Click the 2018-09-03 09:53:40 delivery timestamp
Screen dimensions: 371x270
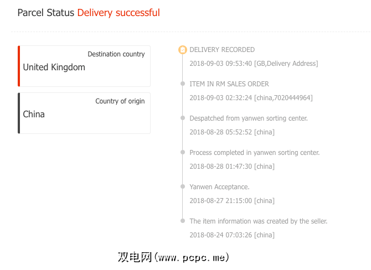coord(254,64)
